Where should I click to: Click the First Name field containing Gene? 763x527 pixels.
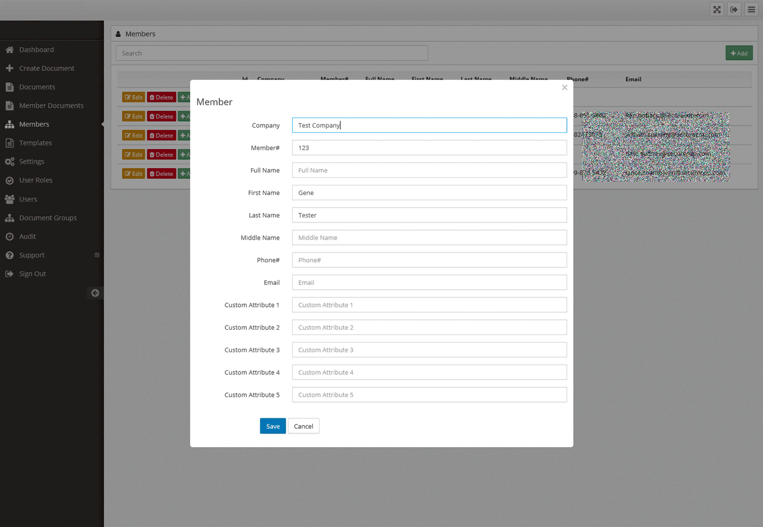click(429, 193)
